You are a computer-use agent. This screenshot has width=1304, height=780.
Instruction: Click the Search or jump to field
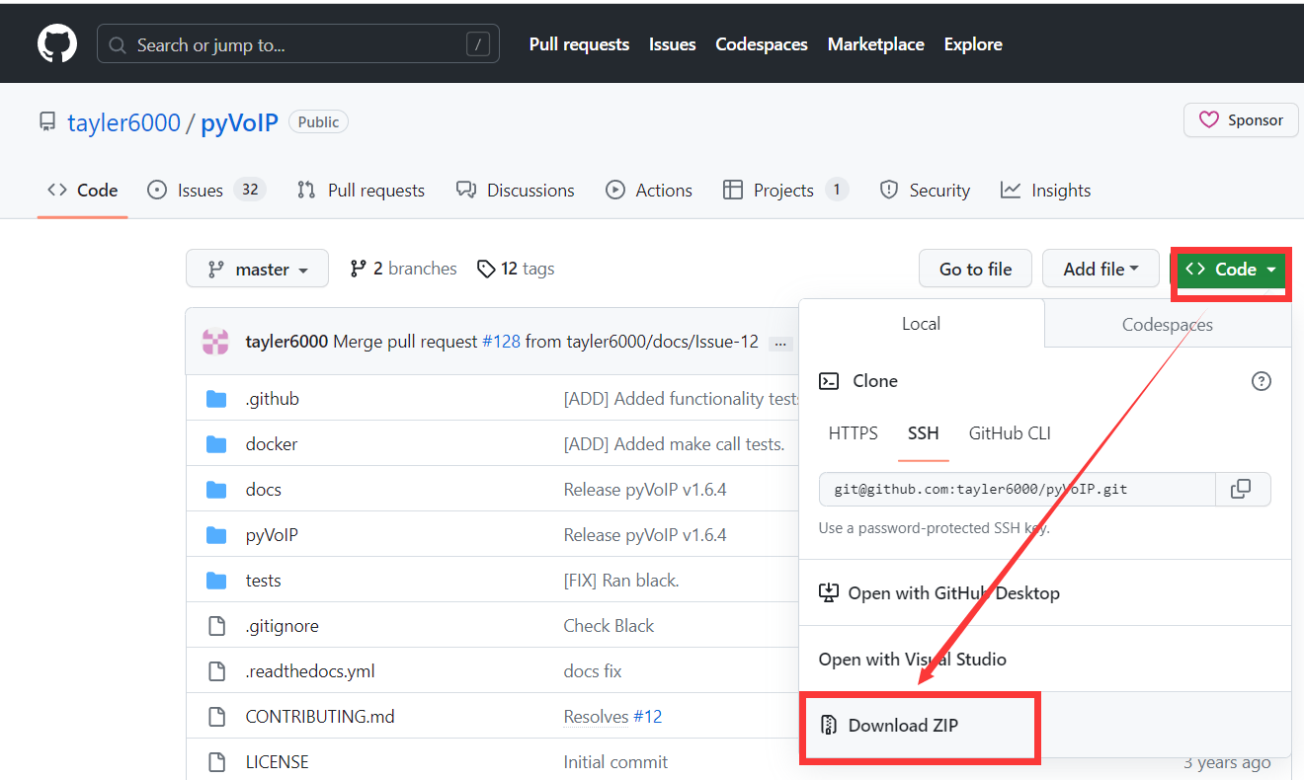[x=296, y=43]
